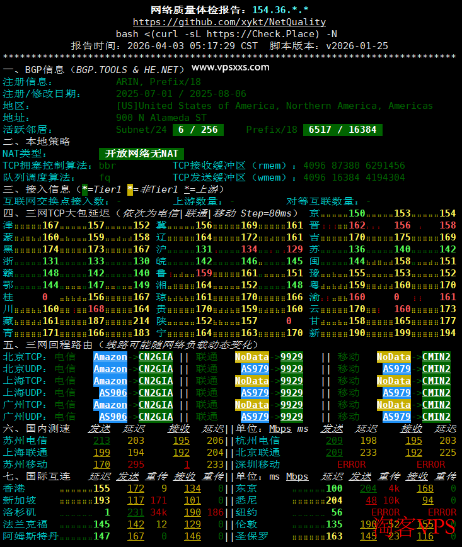This screenshot has width=462, height=547.
Task: Click the 五、三网回程路由 section heading
Action: pos(131,345)
